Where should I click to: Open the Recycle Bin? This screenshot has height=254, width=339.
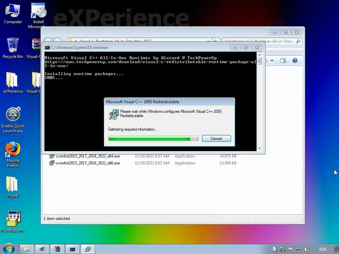pyautogui.click(x=13, y=48)
